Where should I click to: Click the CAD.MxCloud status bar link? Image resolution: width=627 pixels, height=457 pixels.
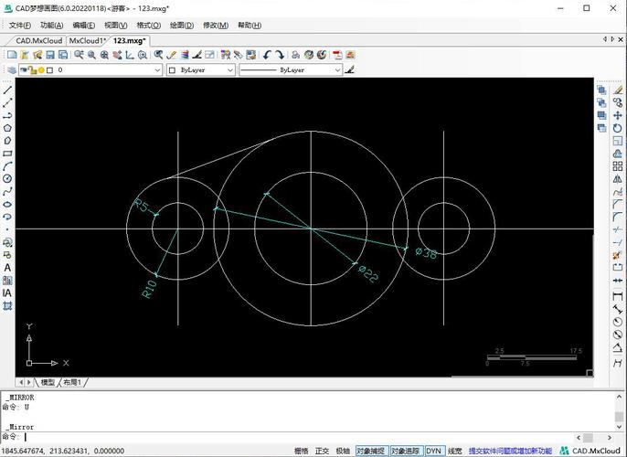[590, 451]
